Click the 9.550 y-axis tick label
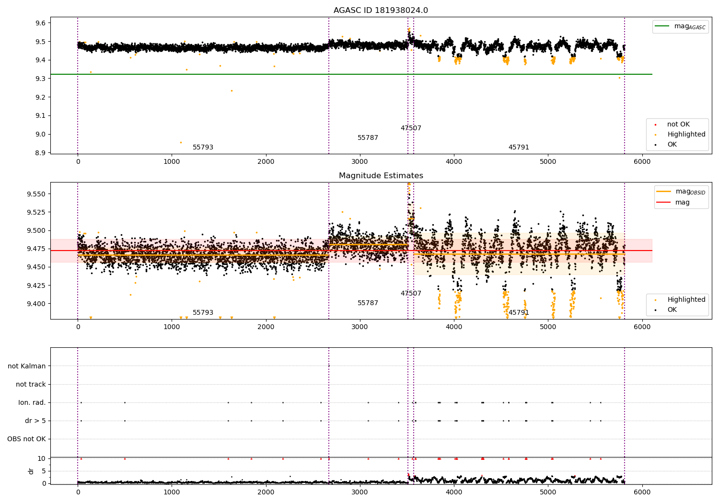The image size is (719, 503). (36, 194)
